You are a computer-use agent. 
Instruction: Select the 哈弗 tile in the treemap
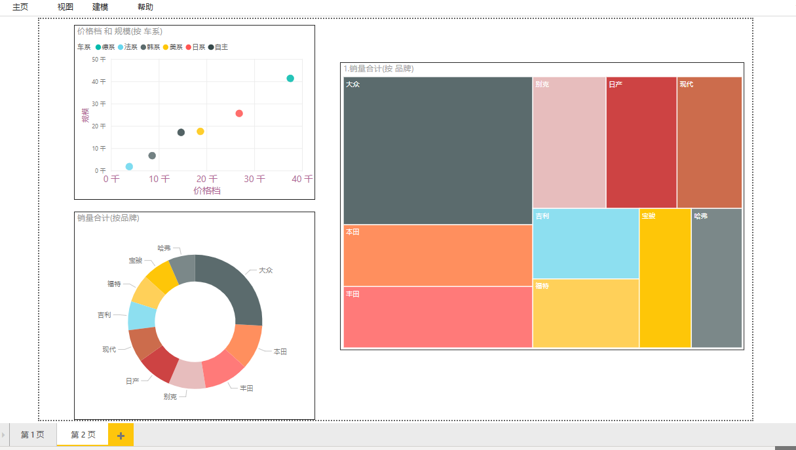pos(717,278)
